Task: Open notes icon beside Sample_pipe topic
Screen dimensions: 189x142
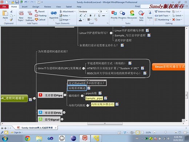Action: click(x=106, y=98)
